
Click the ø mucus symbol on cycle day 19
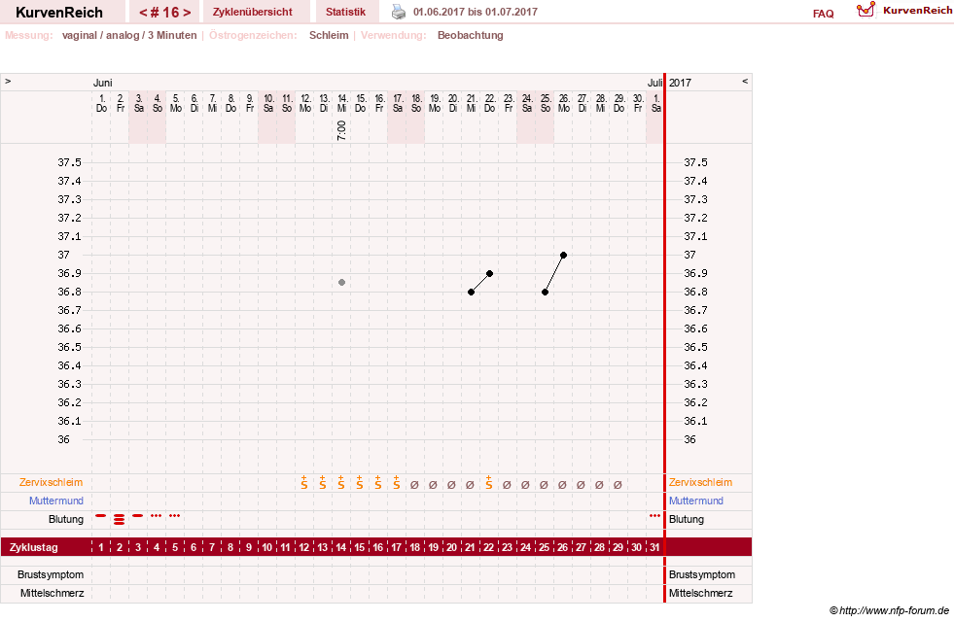(x=433, y=485)
